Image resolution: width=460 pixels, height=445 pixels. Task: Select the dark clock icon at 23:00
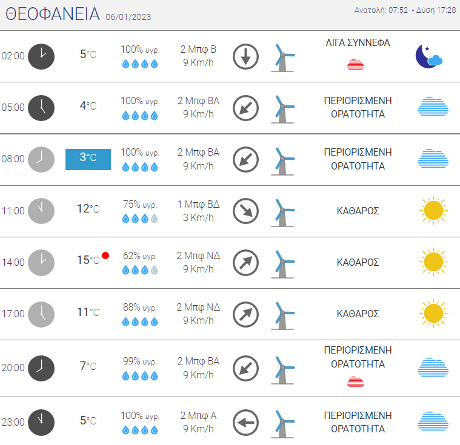point(41,423)
